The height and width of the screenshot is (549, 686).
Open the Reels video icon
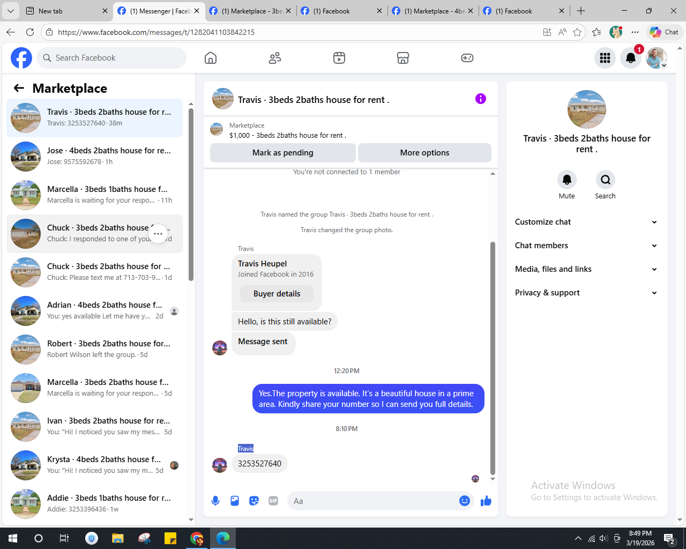coord(339,58)
